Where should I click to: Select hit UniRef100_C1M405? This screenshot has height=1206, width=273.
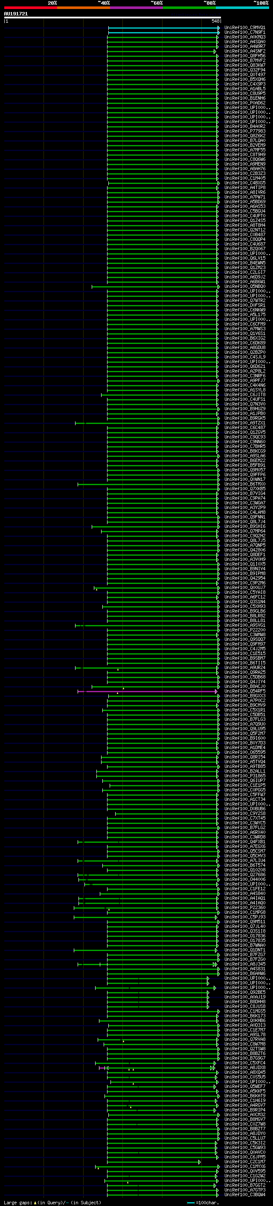point(245,178)
